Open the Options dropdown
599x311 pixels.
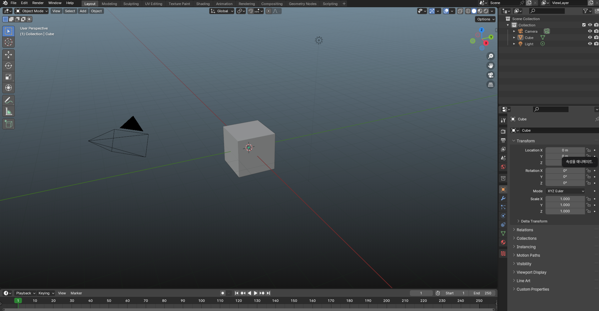coord(486,19)
